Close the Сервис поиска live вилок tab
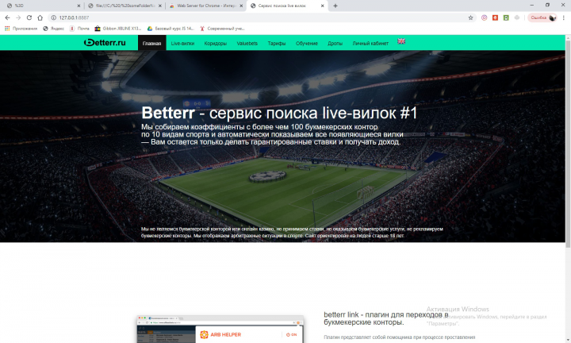The height and width of the screenshot is (343, 571). (322, 6)
